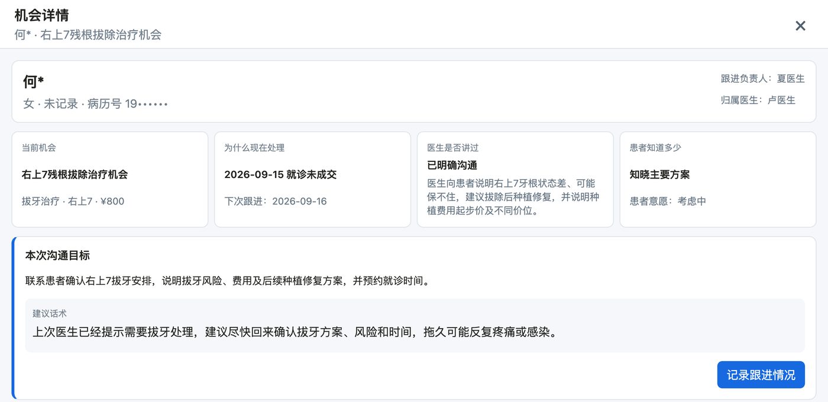Click the 机会详情 dialog title
Screen dimensions: 828x402
(x=41, y=15)
